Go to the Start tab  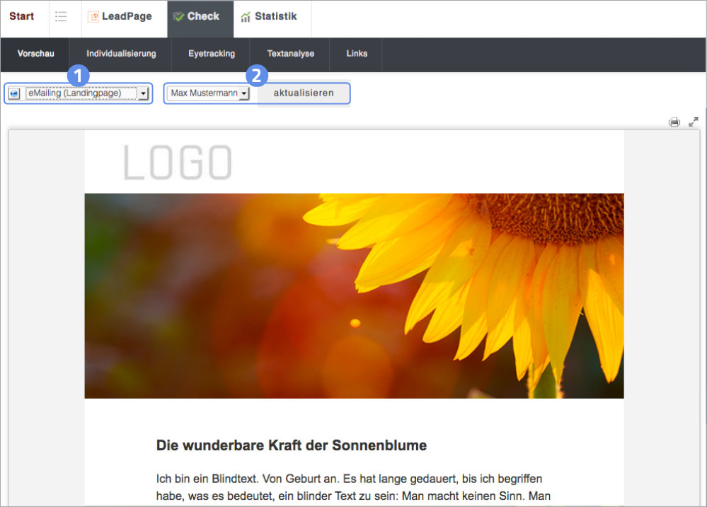coord(21,17)
